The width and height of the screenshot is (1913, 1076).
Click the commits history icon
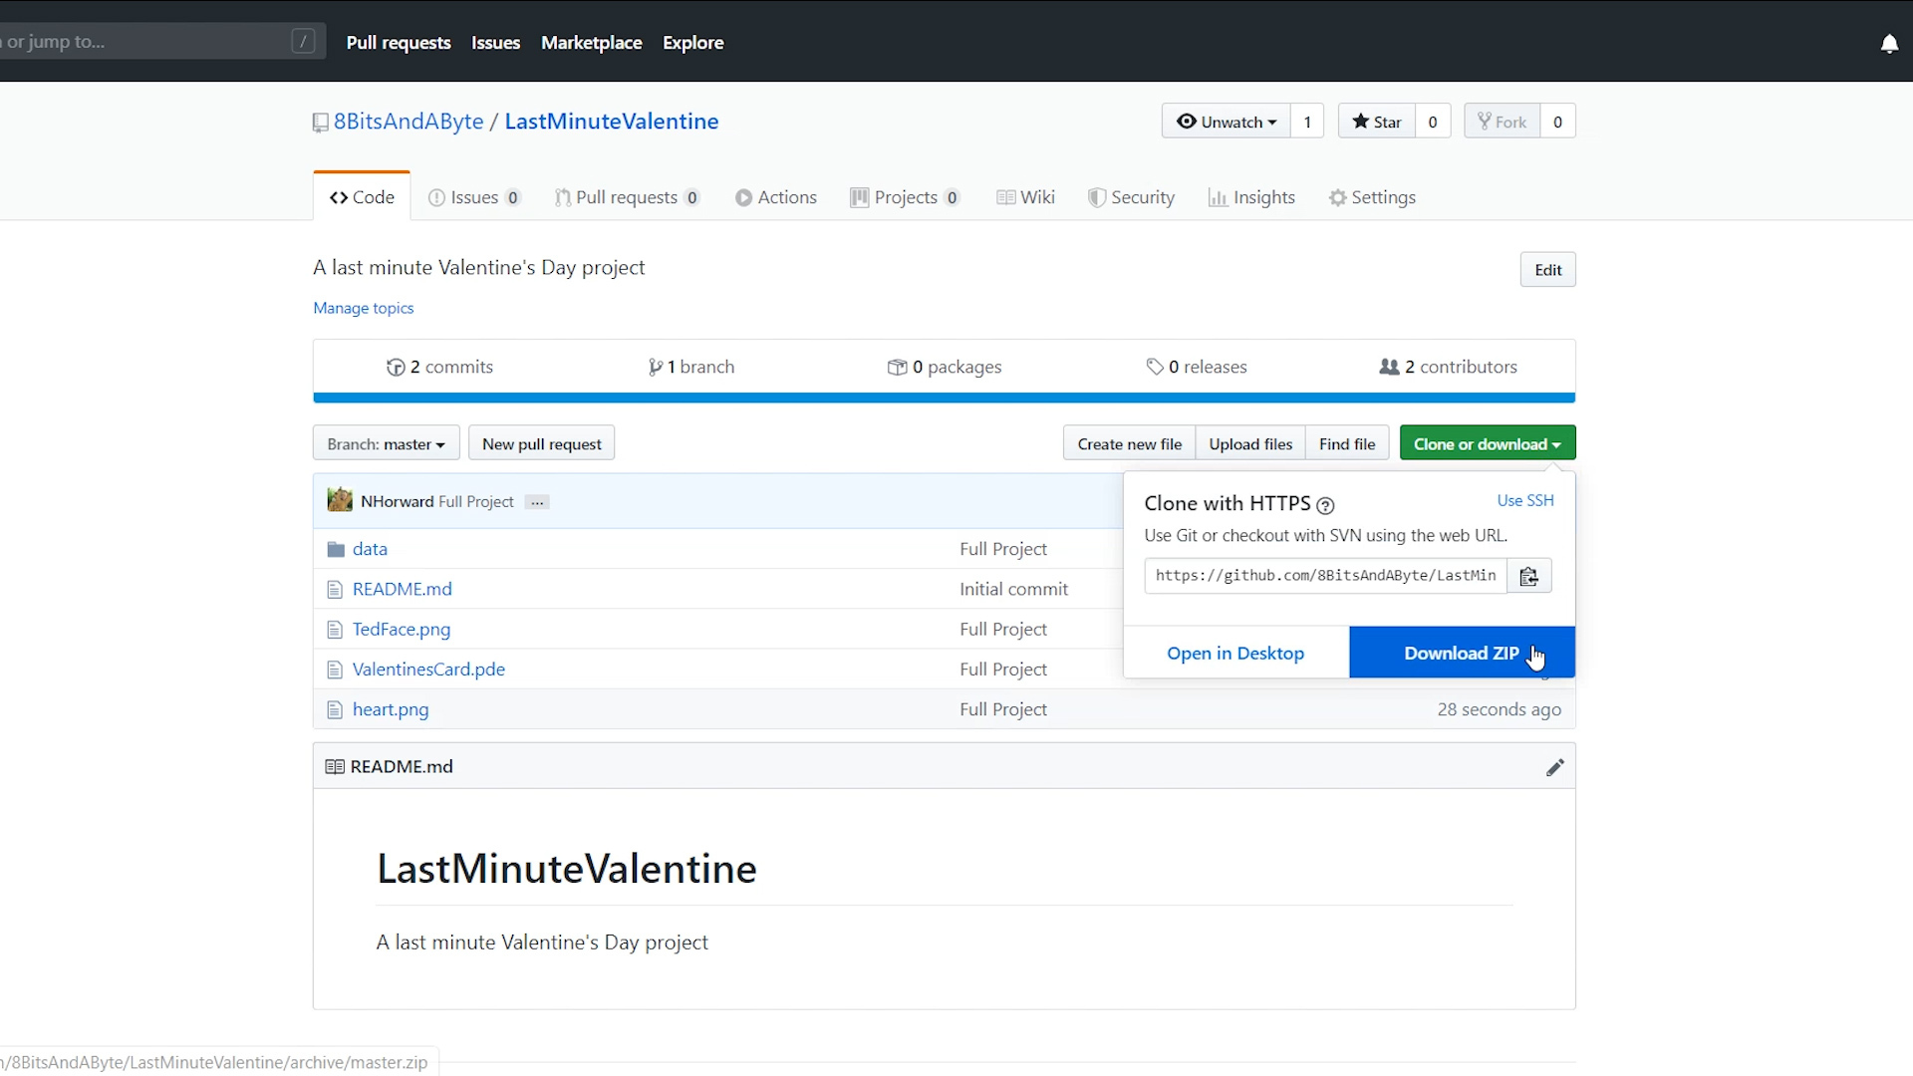[x=395, y=367]
